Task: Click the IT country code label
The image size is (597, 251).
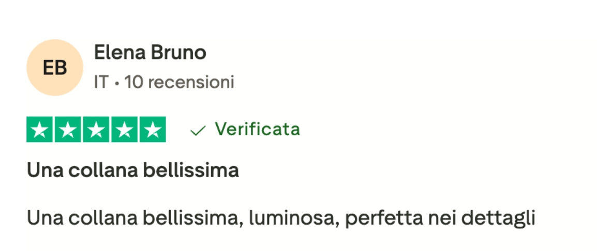Action: point(101,82)
